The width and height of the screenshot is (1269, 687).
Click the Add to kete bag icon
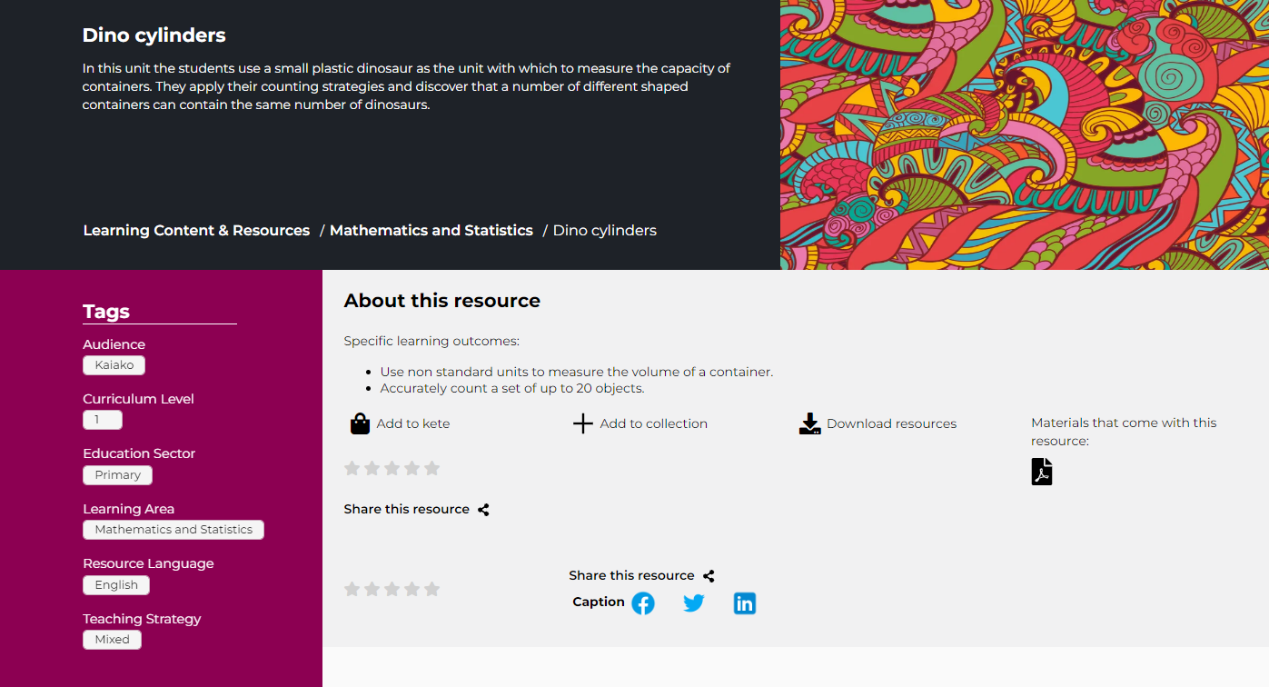pyautogui.click(x=360, y=424)
